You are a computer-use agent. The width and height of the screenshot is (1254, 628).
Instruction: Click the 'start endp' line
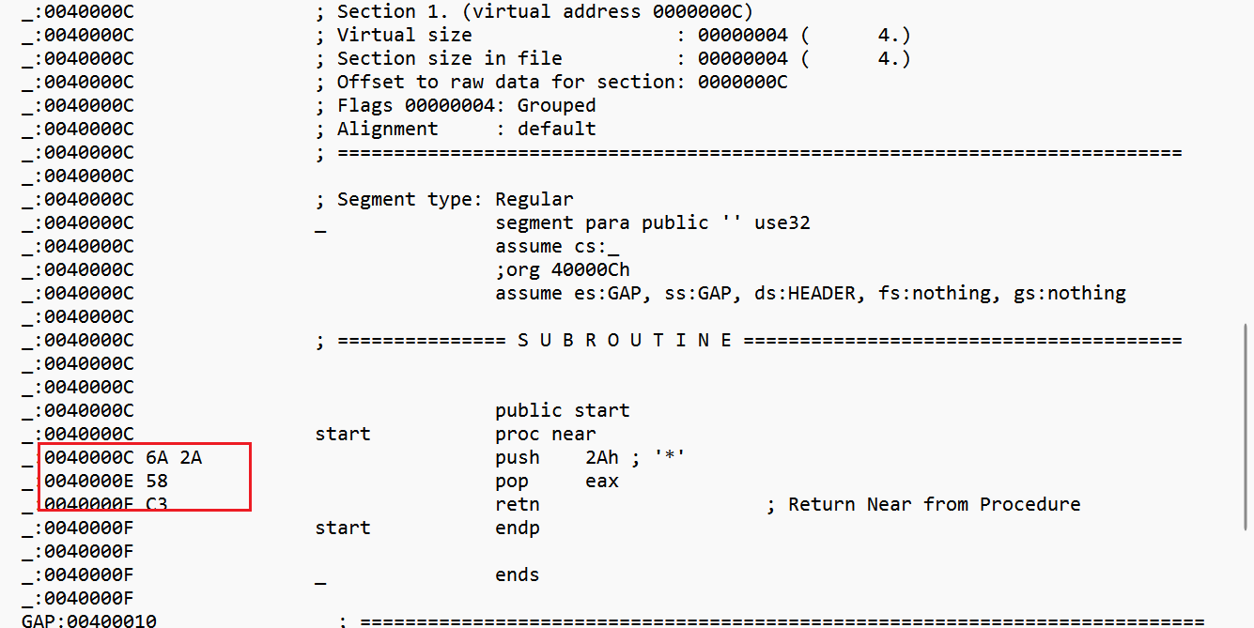click(427, 528)
